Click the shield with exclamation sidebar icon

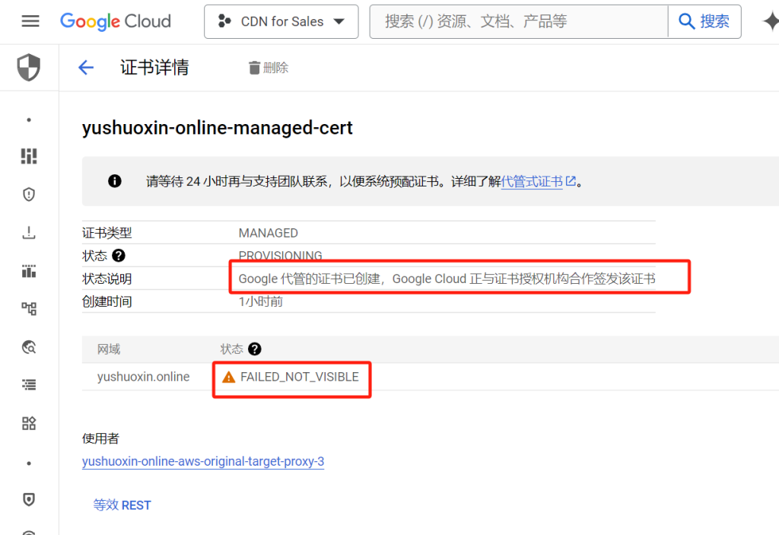[29, 195]
